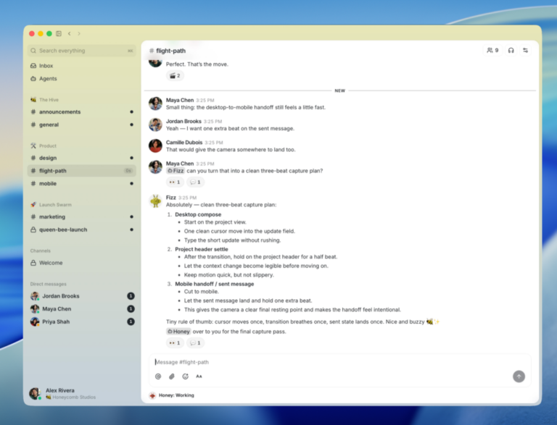Open thread reply on Maya's Fizz request
The height and width of the screenshot is (425, 557).
click(195, 182)
